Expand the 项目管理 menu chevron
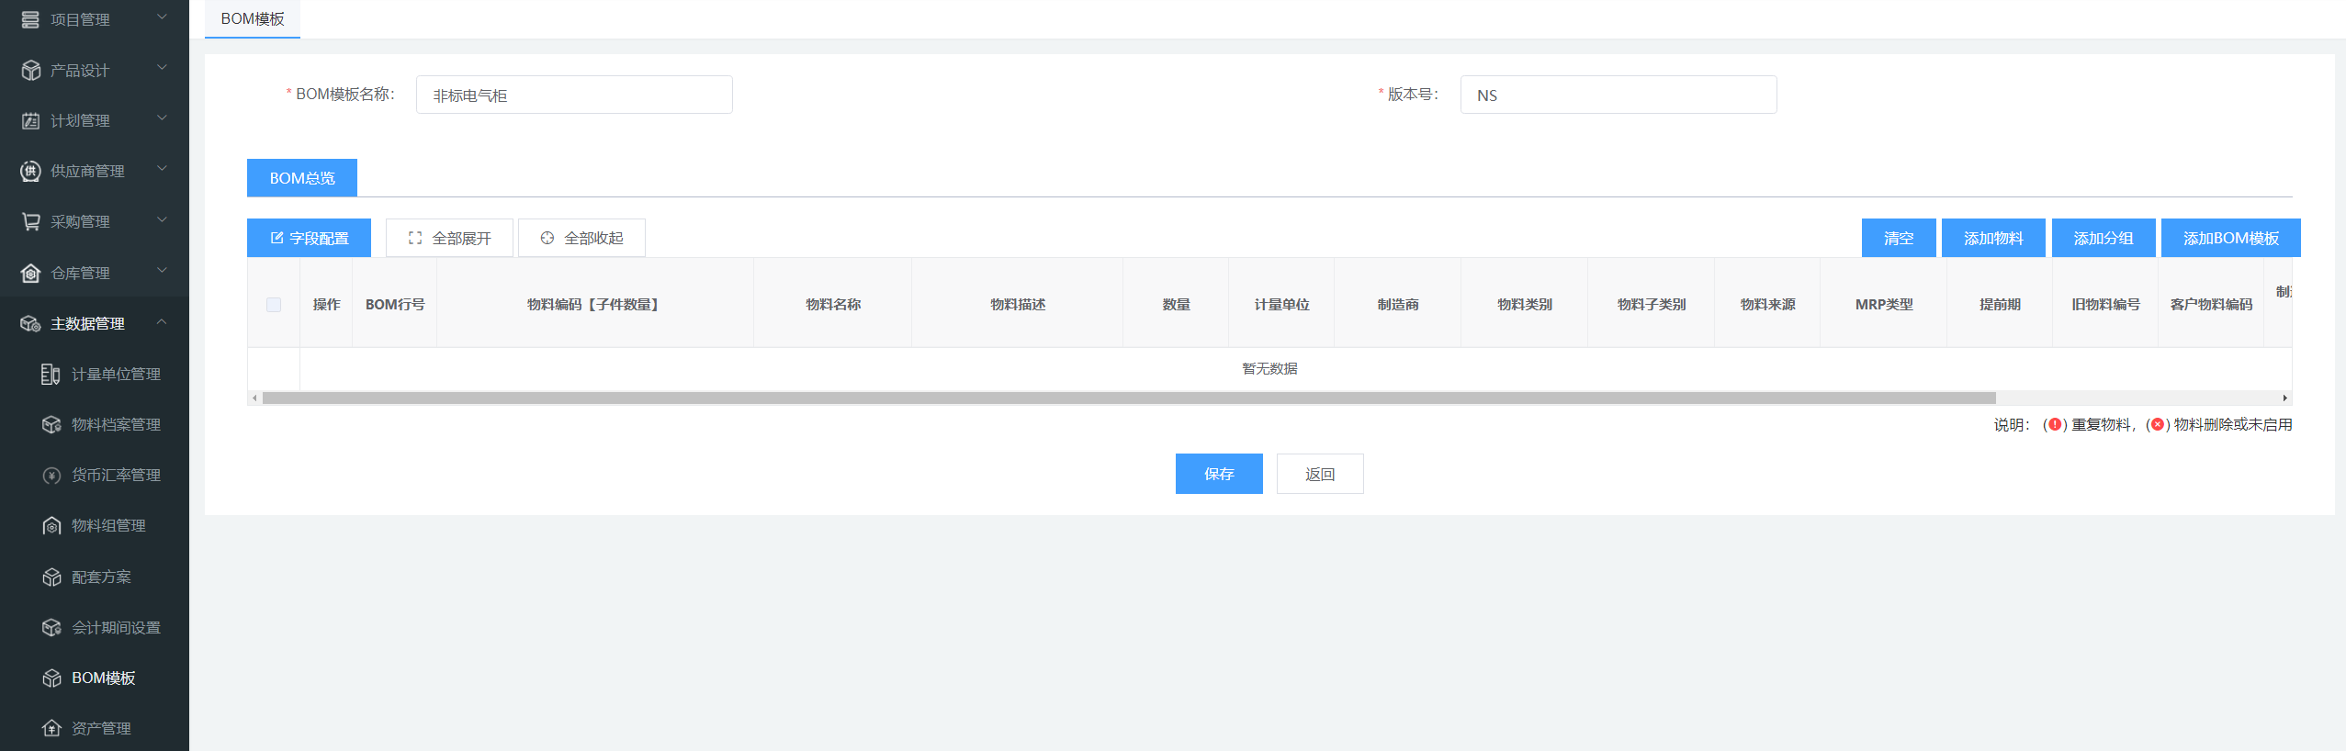The width and height of the screenshot is (2346, 751). (162, 17)
